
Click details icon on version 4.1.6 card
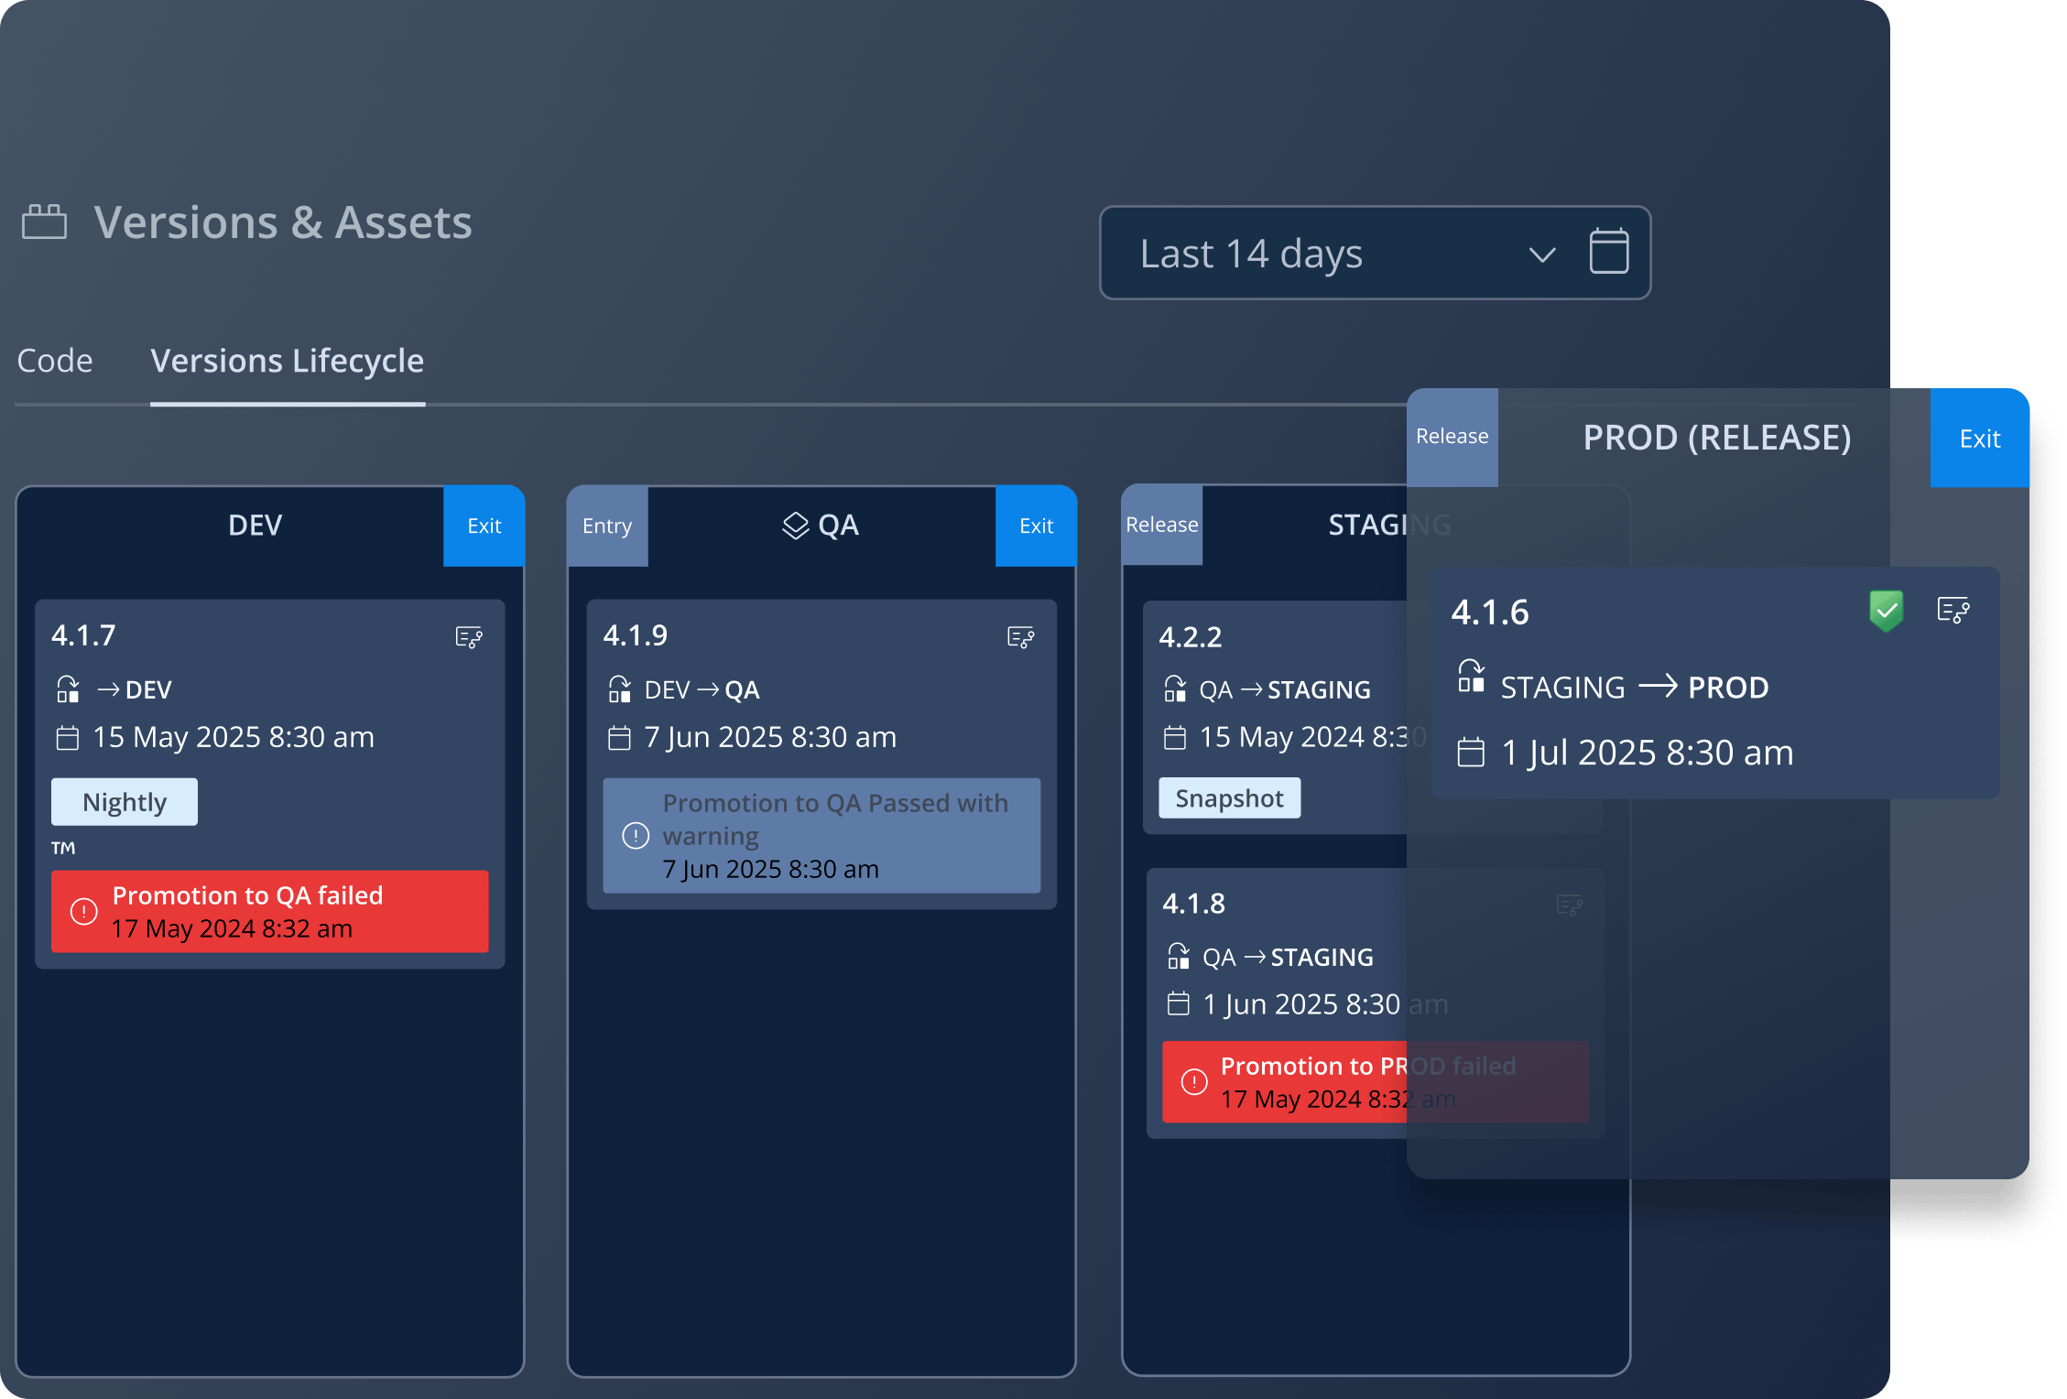(x=1953, y=610)
